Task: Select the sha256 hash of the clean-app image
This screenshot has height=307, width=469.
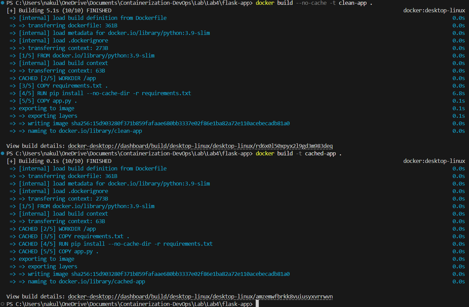Action: pyautogui.click(x=180, y=123)
